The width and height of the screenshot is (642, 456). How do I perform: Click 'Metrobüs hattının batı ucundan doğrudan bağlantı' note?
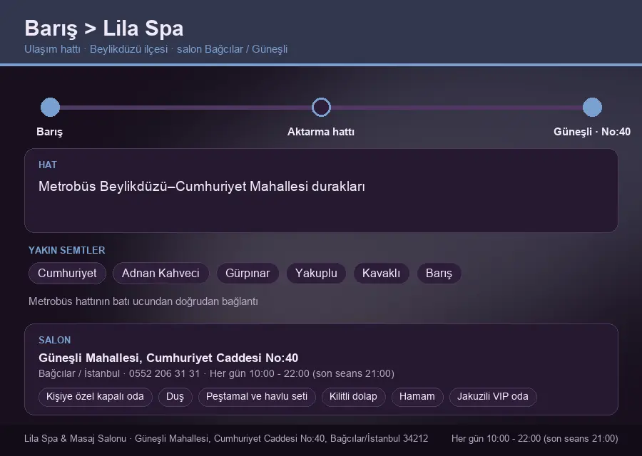click(x=143, y=301)
